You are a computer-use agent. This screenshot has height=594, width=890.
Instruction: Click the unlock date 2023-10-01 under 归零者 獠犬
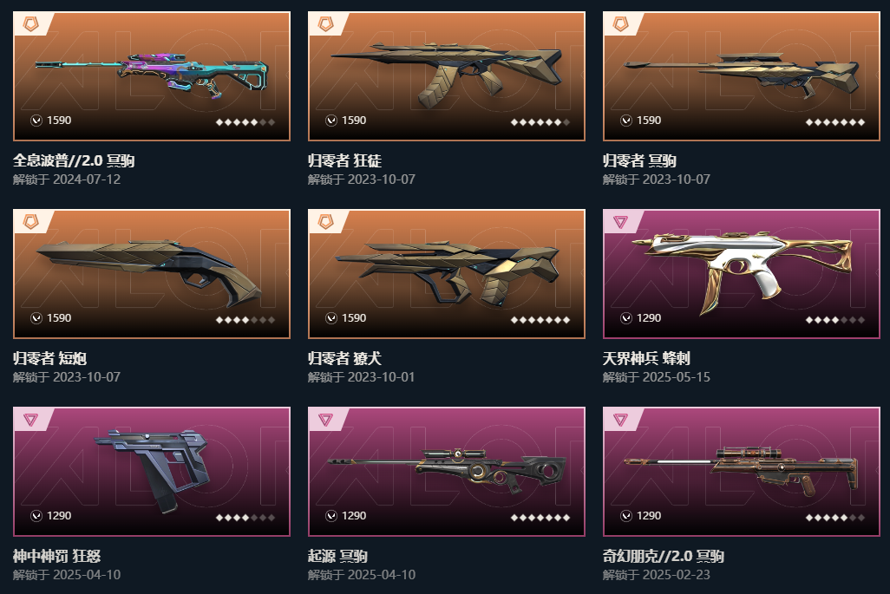(381, 377)
